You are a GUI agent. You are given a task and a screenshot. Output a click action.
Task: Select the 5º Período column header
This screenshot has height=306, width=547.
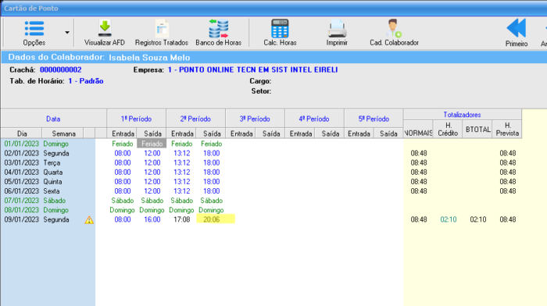(x=374, y=119)
